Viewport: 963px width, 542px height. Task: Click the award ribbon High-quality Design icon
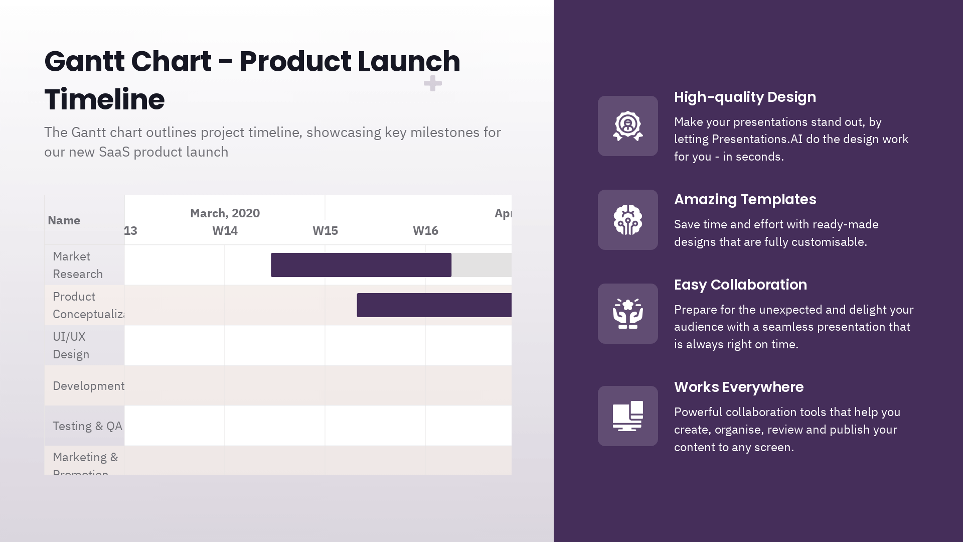[x=627, y=126]
